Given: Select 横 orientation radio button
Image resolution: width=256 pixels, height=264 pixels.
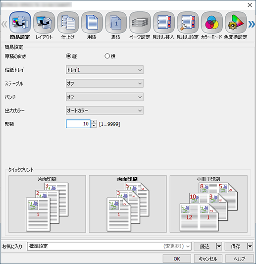Looking at the screenshot, I should 107,56.
